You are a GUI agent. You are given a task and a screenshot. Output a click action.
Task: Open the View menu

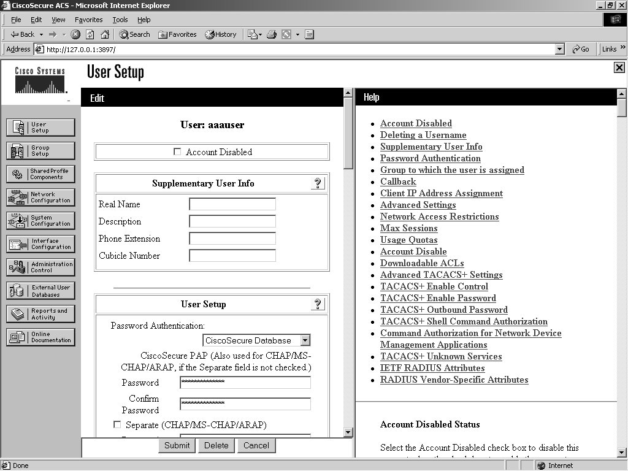click(x=58, y=20)
